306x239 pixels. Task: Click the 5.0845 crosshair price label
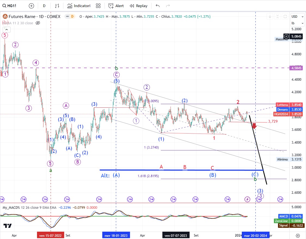point(296,36)
